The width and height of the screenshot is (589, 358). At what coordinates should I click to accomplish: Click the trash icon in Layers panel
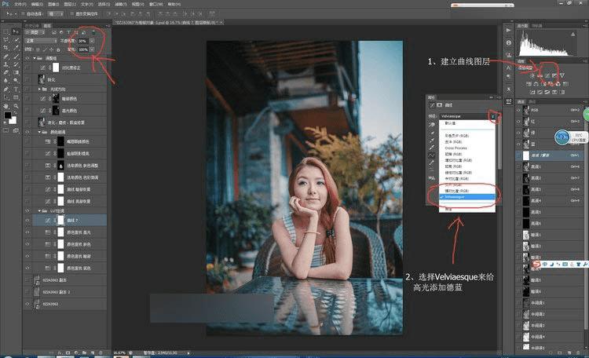coord(101,353)
